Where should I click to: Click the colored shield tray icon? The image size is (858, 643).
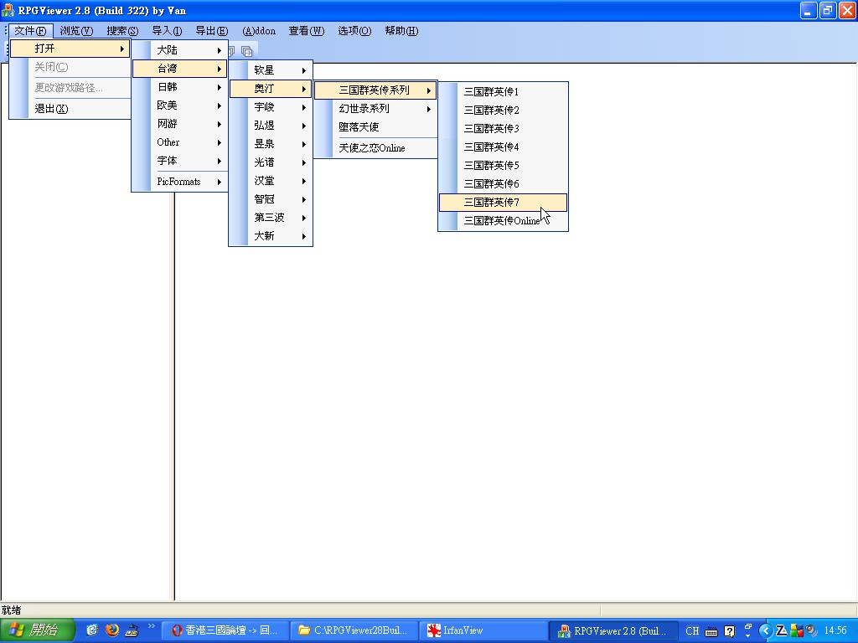tap(796, 631)
